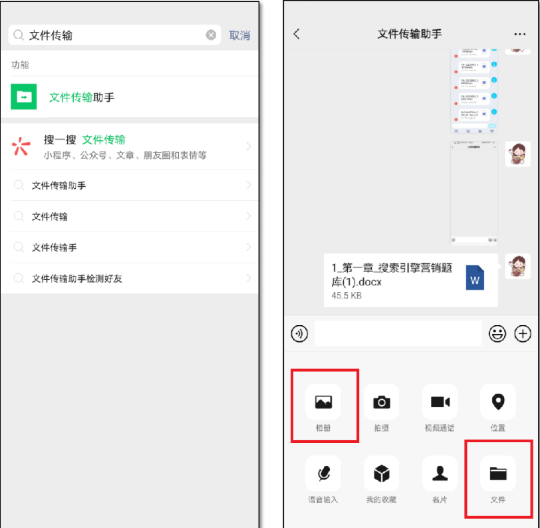Tap avatar beside the blank screenshot message
The image size is (540, 528).
click(517, 154)
